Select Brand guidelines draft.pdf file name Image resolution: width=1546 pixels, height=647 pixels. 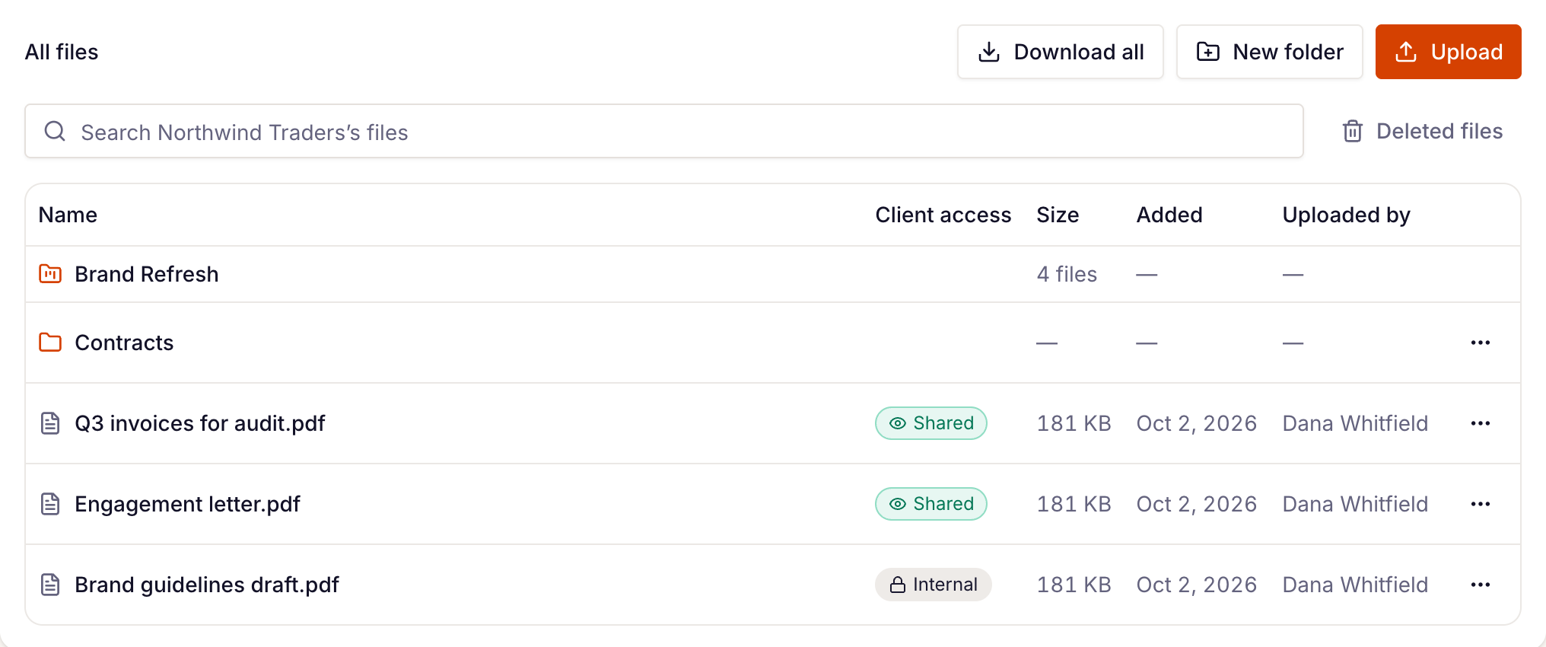(207, 585)
